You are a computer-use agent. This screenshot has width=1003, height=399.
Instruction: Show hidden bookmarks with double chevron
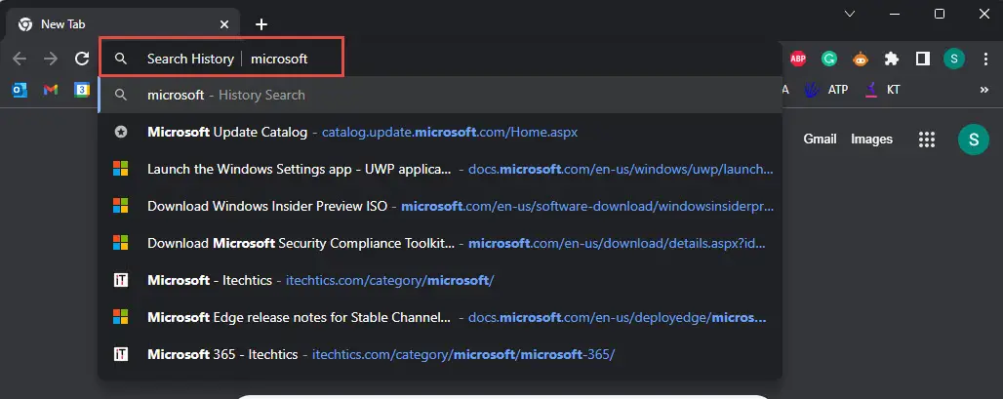coord(984,90)
